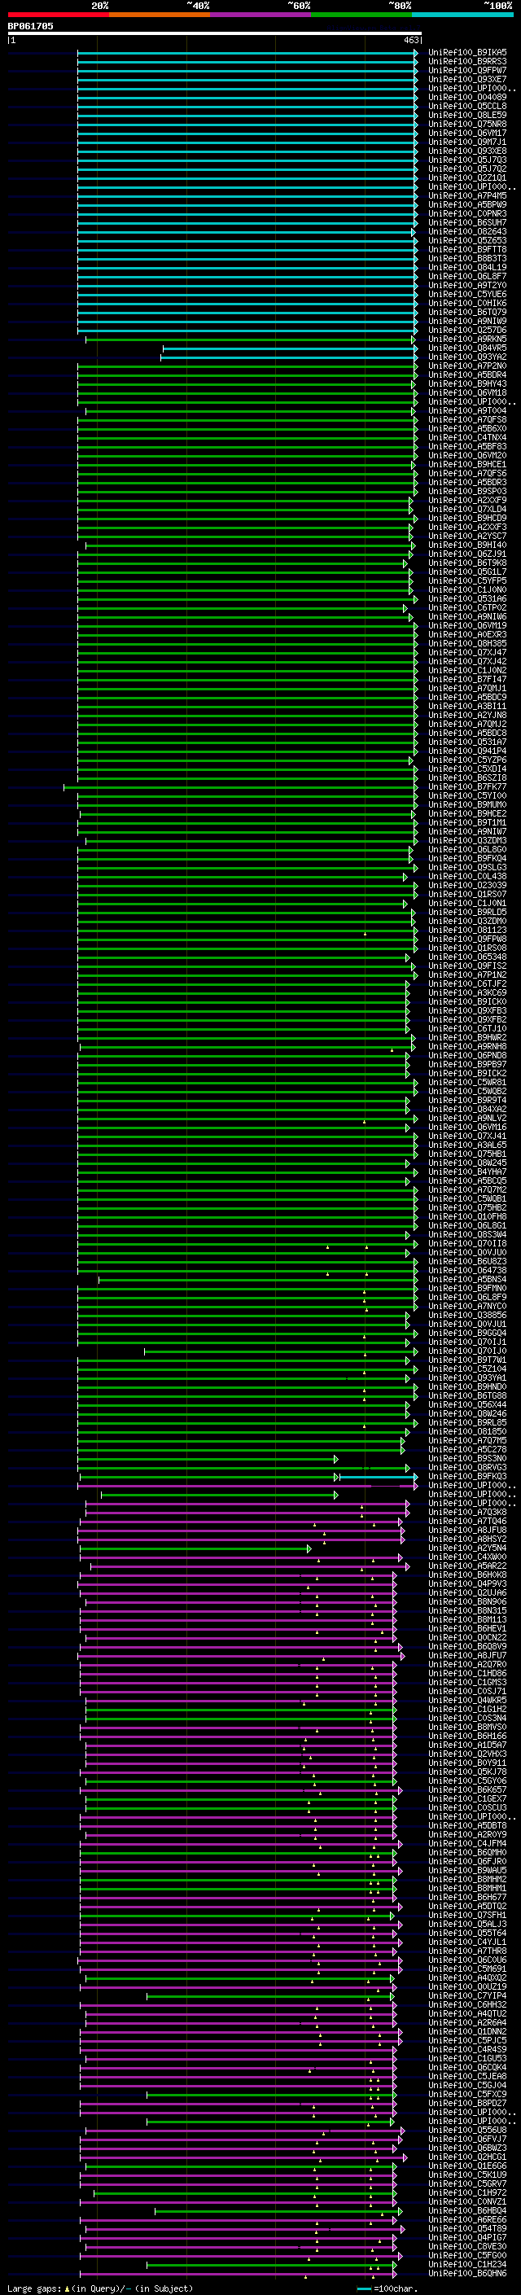This screenshot has height=2295, width=521.
Task: Select the UniRef100_B9HY43 label
Action: point(467,384)
